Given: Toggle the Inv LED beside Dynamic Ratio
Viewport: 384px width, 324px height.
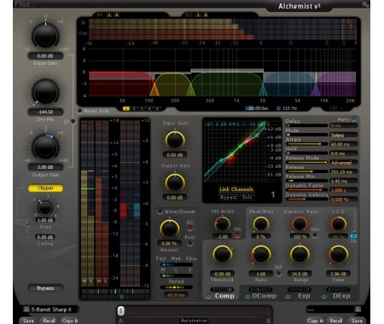Looking at the screenshot, I should pos(315,235).
